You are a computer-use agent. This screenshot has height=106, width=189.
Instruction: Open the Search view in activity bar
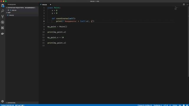[3, 11]
